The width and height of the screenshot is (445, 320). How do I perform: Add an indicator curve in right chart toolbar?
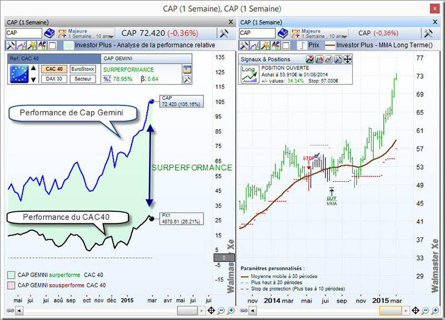point(255,45)
